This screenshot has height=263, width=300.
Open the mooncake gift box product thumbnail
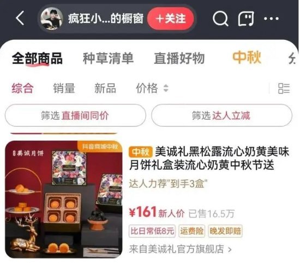tap(63, 200)
